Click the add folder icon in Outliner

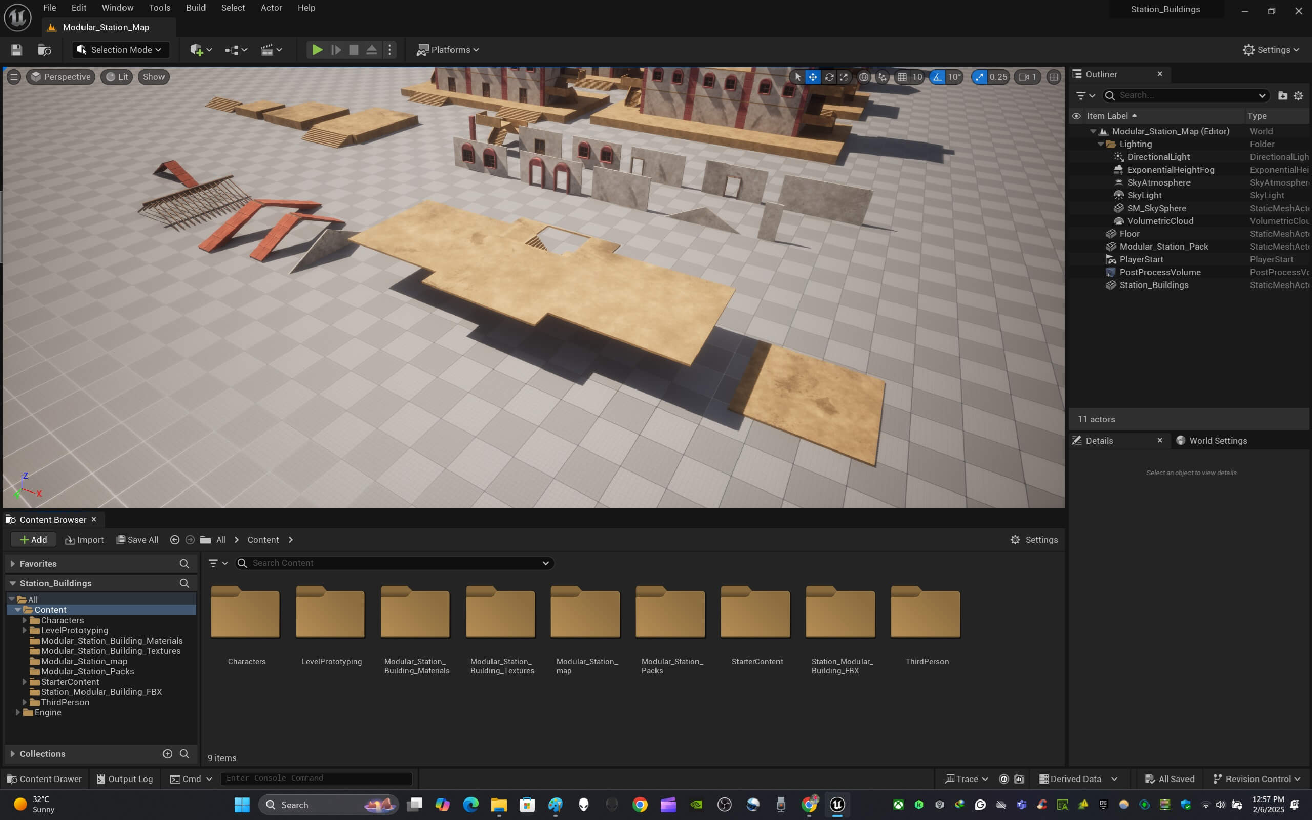(1282, 95)
